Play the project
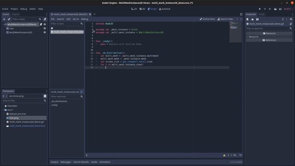295x166 pixels. click(x=260, y=9)
